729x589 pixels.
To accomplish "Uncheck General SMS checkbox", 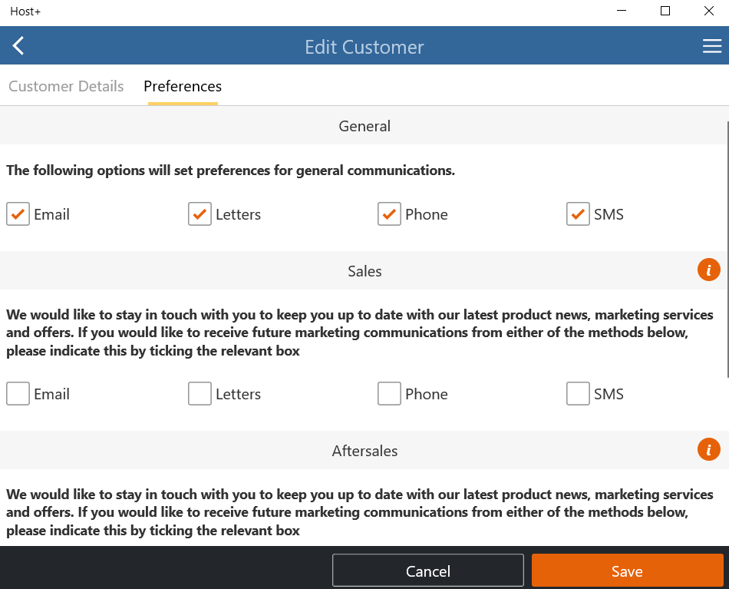I will coord(578,214).
